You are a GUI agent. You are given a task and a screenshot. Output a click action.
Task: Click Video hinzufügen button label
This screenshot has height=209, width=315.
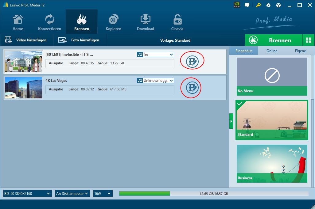click(31, 40)
